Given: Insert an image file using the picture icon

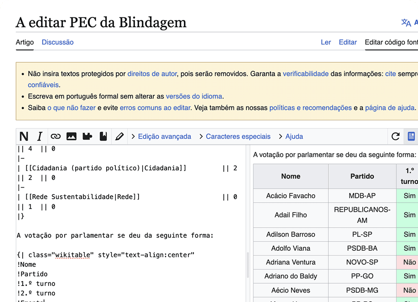Looking at the screenshot, I should pyautogui.click(x=71, y=136).
